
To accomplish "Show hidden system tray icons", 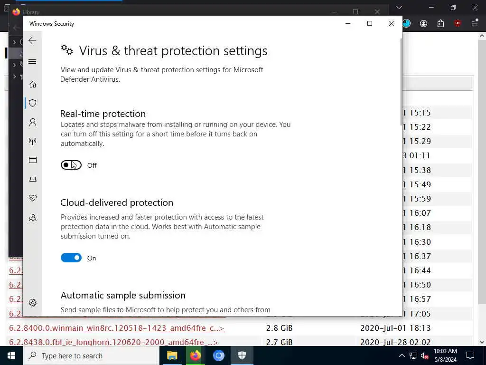I will pos(402,355).
